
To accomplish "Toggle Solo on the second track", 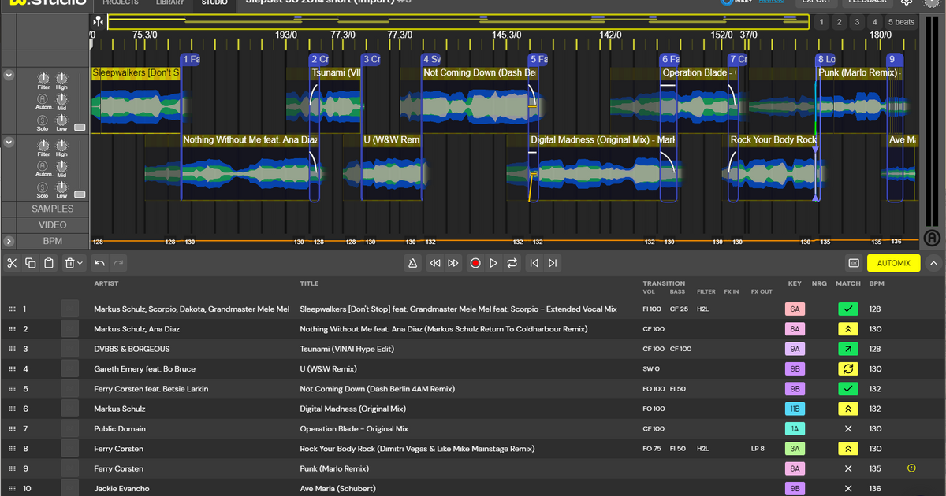I will click(x=43, y=187).
